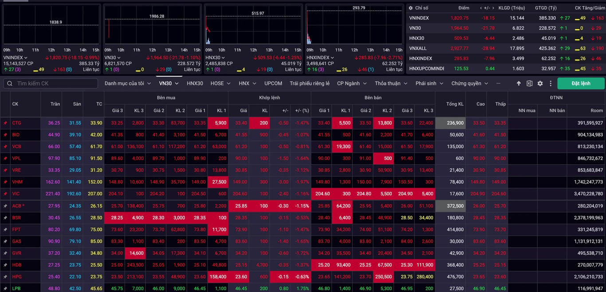
Task: Toggle the pin on the VCB row
Action: click(5, 147)
